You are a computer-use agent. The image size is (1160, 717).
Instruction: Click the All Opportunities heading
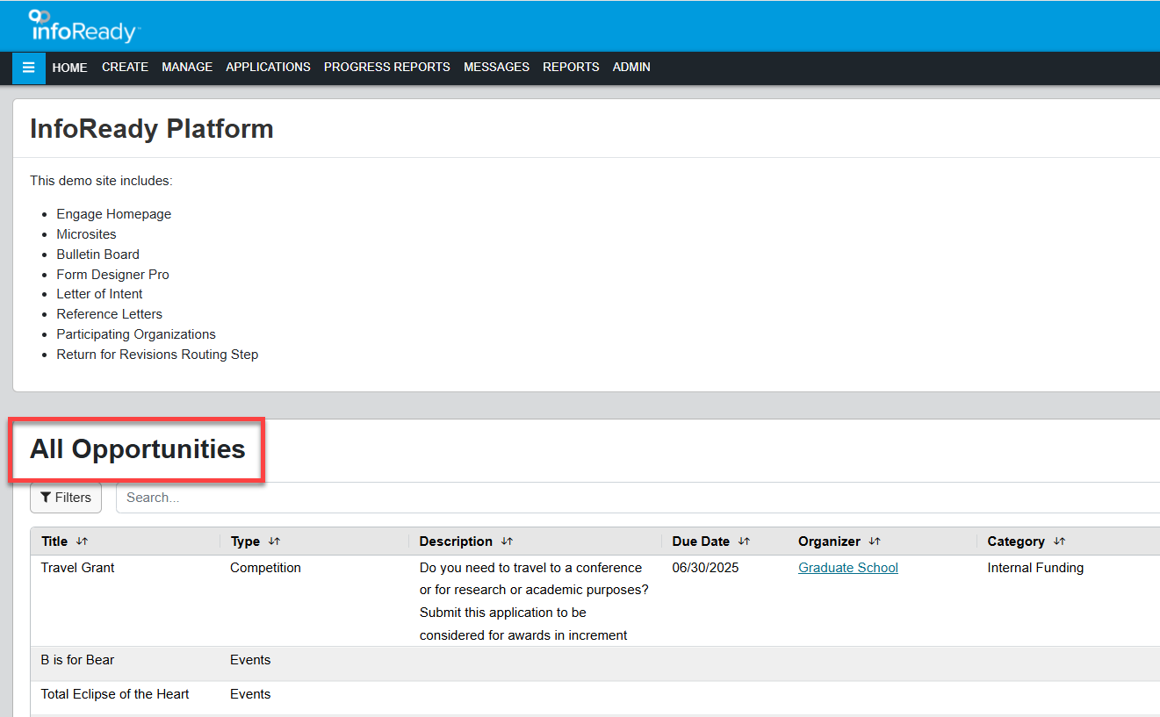(138, 449)
